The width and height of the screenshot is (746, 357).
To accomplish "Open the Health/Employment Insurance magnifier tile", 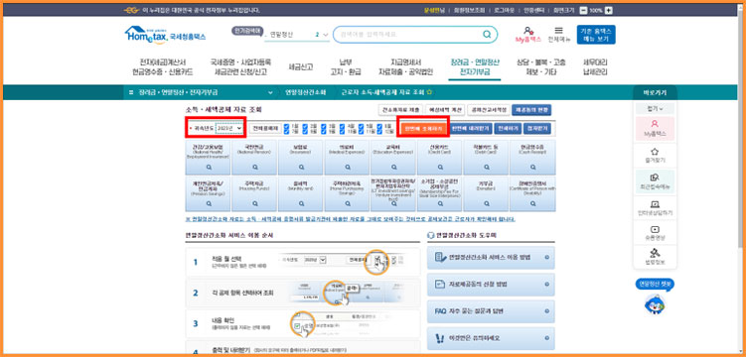I will coord(208,157).
